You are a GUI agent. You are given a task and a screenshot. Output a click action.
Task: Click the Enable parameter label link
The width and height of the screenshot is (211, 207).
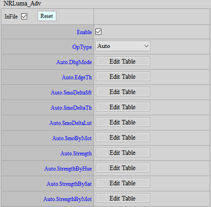point(84,32)
